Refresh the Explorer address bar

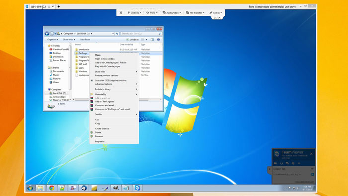pyautogui.click(x=117, y=34)
